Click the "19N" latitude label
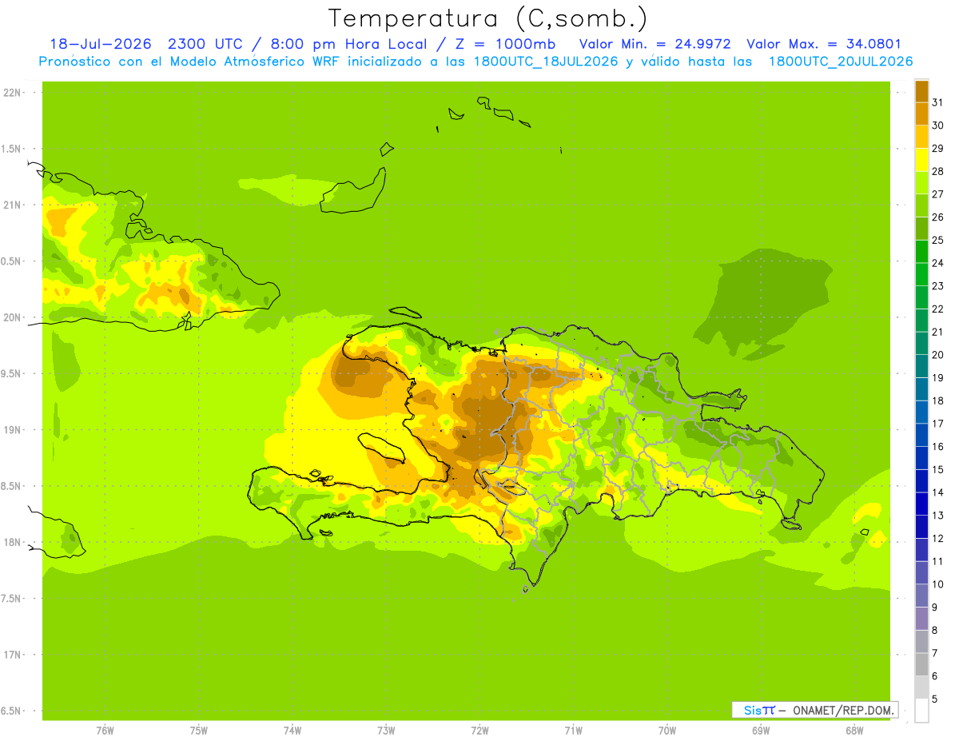959x741 pixels. click(12, 430)
